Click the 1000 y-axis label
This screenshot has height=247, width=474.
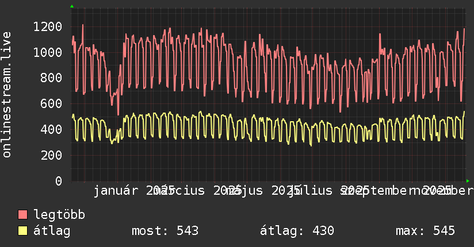48,52
